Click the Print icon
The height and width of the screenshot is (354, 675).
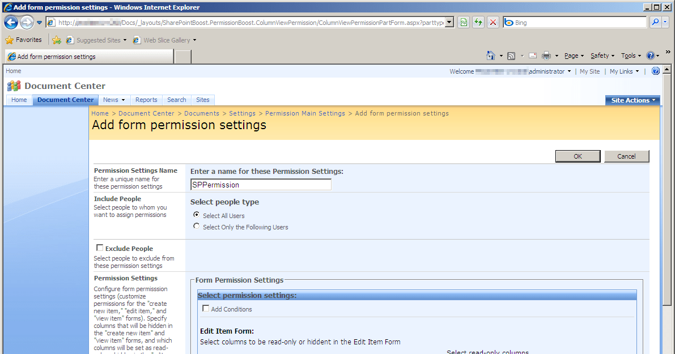(545, 56)
